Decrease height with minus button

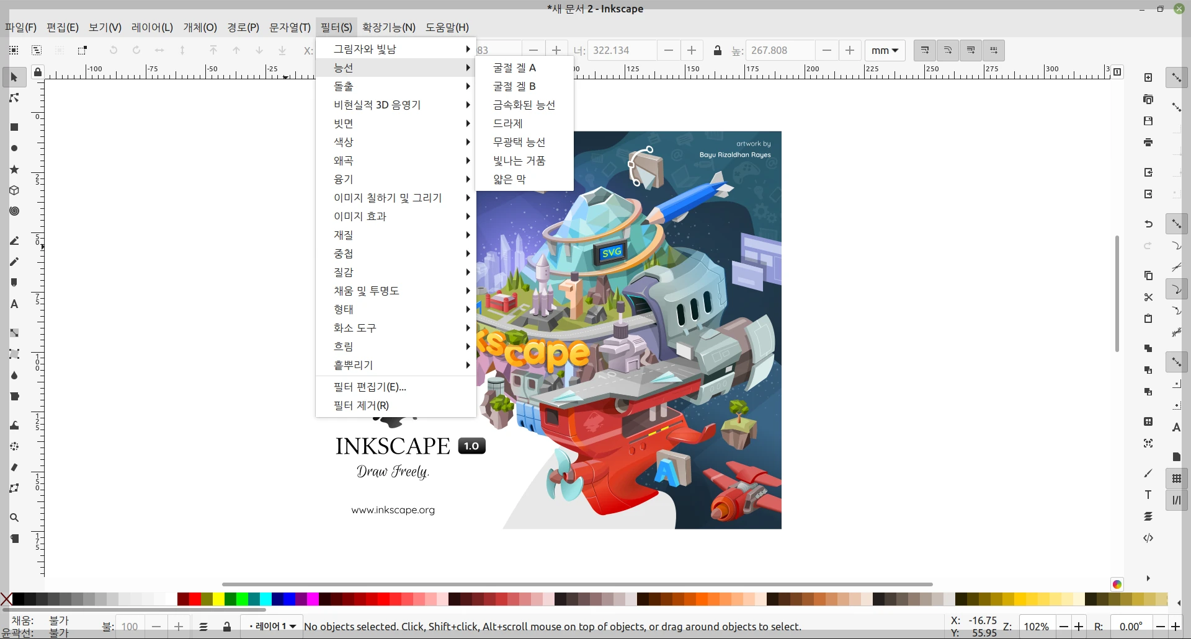pos(826,50)
